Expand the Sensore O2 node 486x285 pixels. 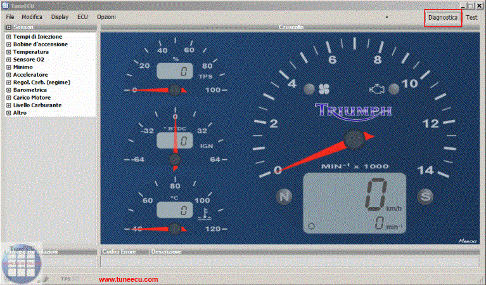[9, 60]
